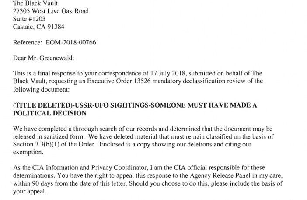Click the POLITICAL DECISION bold line

(x=50, y=113)
